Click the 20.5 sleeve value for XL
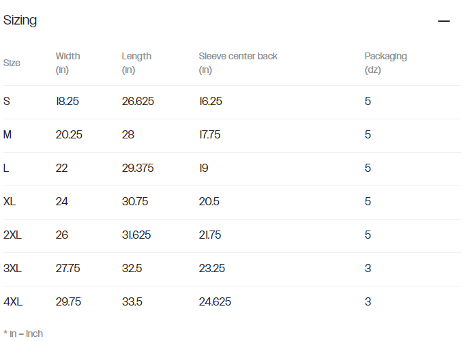The image size is (474, 341). point(211,202)
